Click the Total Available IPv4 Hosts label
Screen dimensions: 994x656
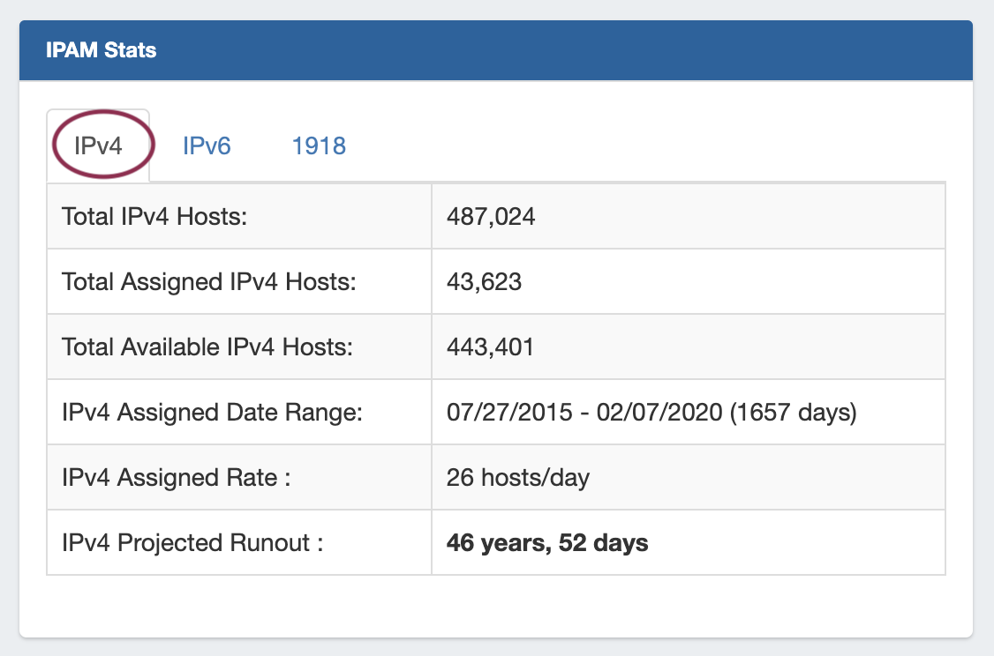[207, 347]
